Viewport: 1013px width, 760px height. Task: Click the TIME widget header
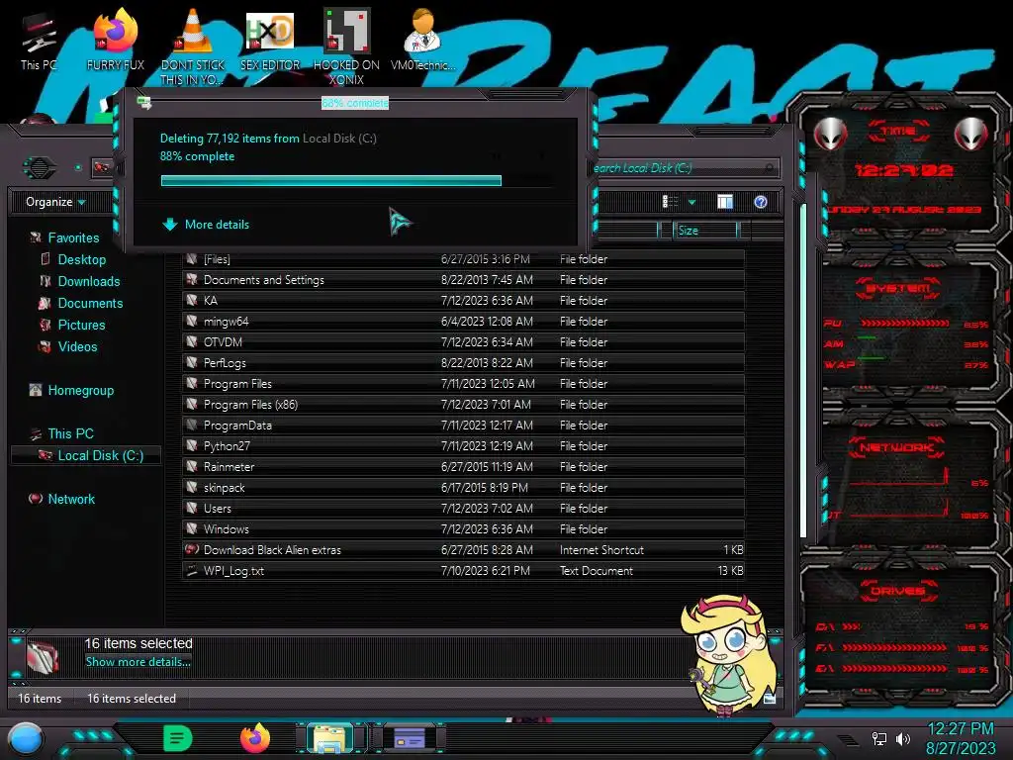[898, 132]
